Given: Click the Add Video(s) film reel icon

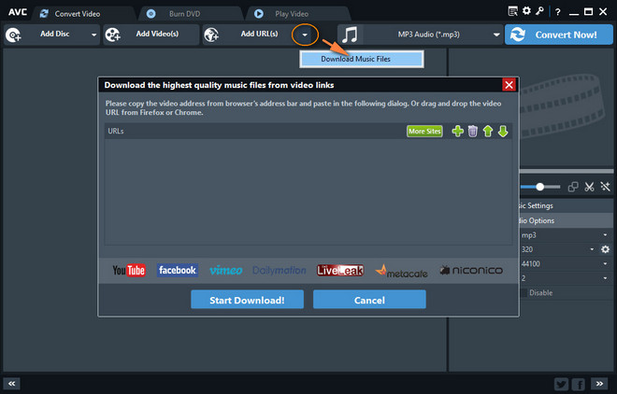Looking at the screenshot, I should pos(113,35).
